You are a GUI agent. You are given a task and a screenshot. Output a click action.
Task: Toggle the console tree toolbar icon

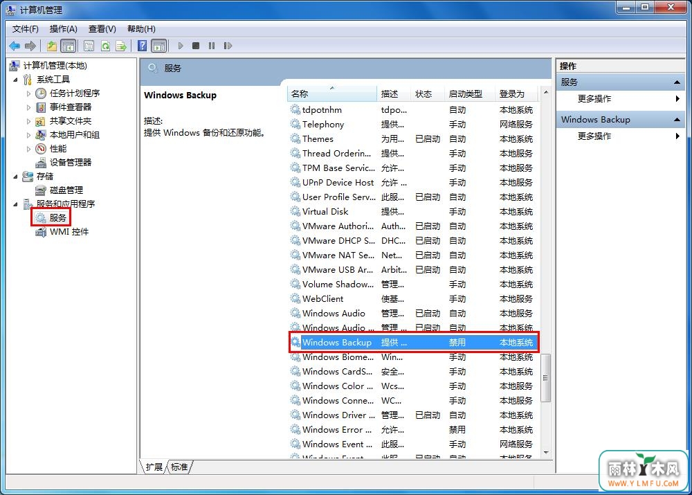(x=69, y=46)
